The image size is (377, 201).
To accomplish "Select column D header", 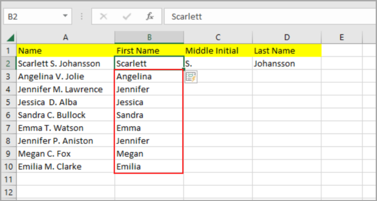I will pyautogui.click(x=287, y=37).
